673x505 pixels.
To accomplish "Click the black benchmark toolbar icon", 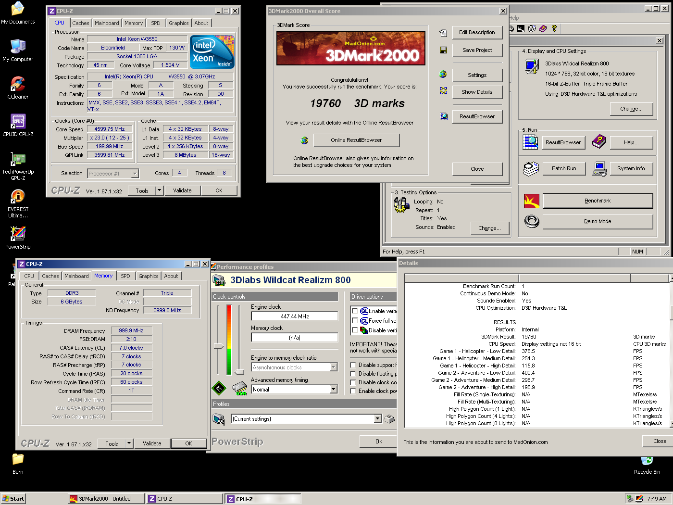I will (521, 28).
